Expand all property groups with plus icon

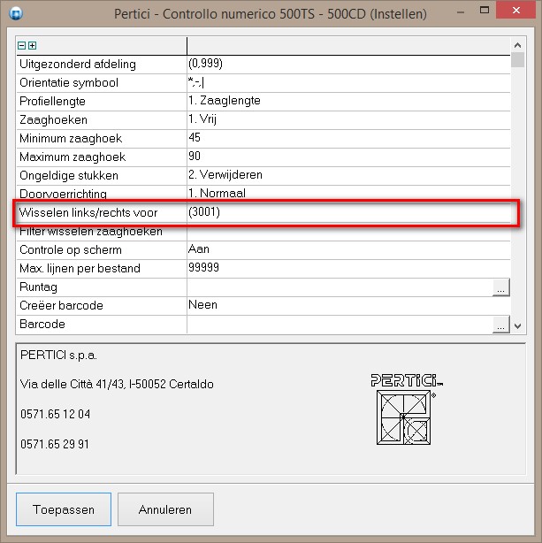coord(32,45)
